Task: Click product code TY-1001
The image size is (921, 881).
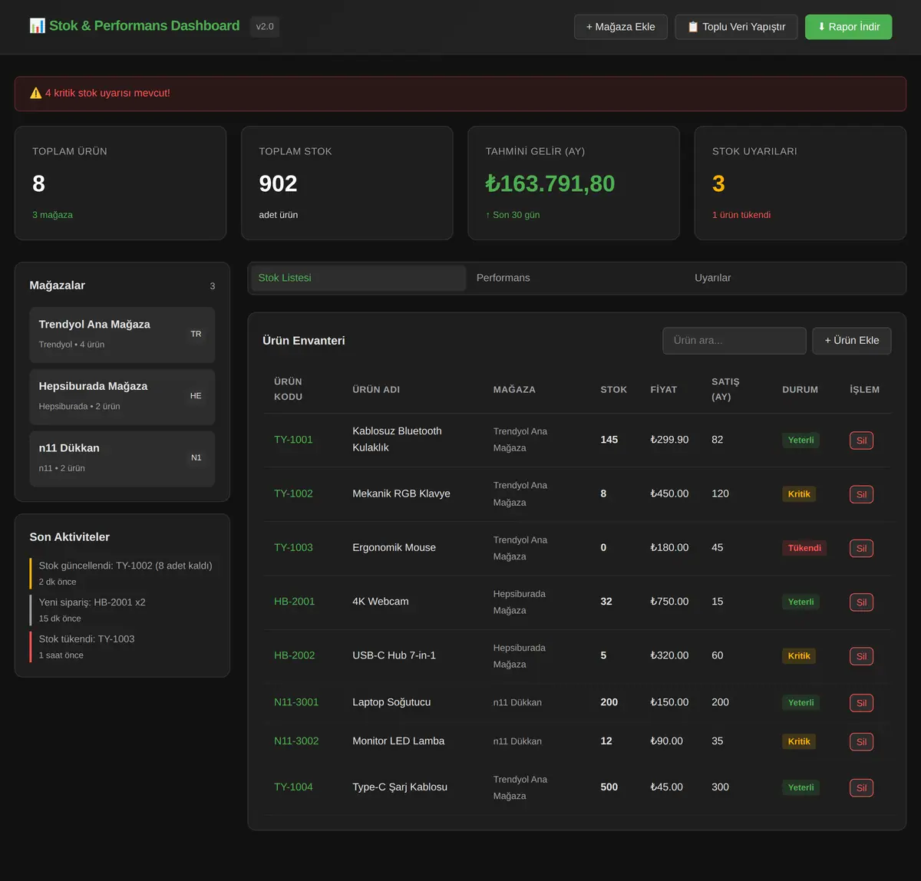Action: 293,440
